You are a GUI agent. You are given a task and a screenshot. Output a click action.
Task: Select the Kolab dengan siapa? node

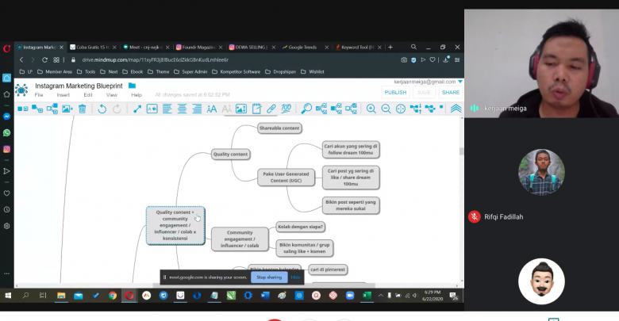[301, 227]
